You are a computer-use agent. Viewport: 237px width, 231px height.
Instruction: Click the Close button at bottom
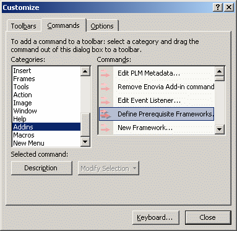tap(208, 217)
